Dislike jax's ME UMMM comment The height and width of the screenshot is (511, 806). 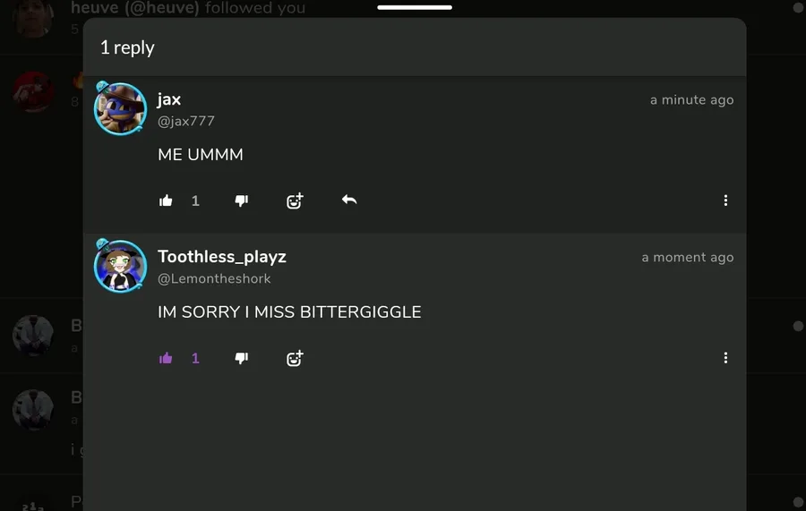[x=242, y=200]
